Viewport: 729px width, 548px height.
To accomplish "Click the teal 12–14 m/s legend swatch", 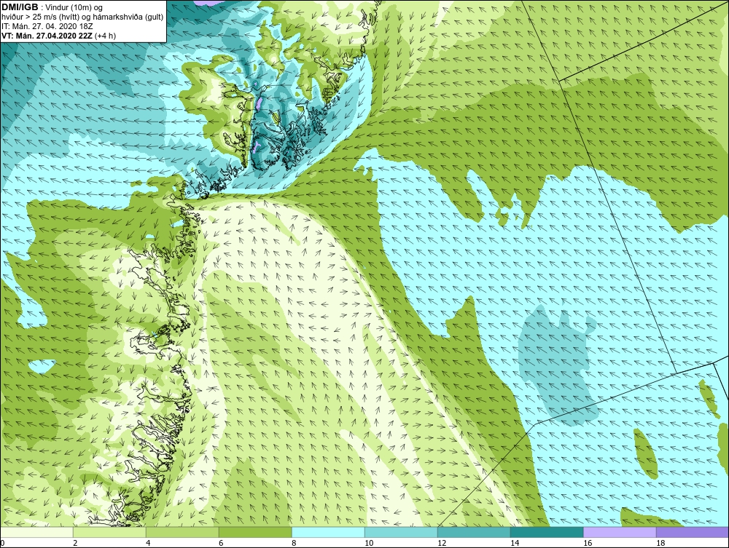I will [x=474, y=532].
